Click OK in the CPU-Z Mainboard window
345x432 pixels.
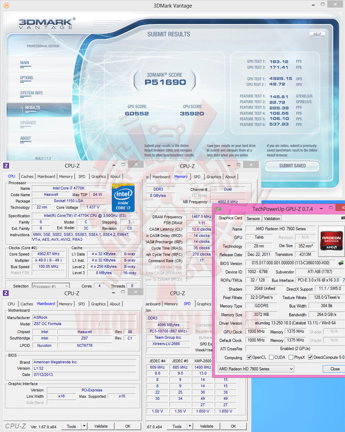coord(128,426)
